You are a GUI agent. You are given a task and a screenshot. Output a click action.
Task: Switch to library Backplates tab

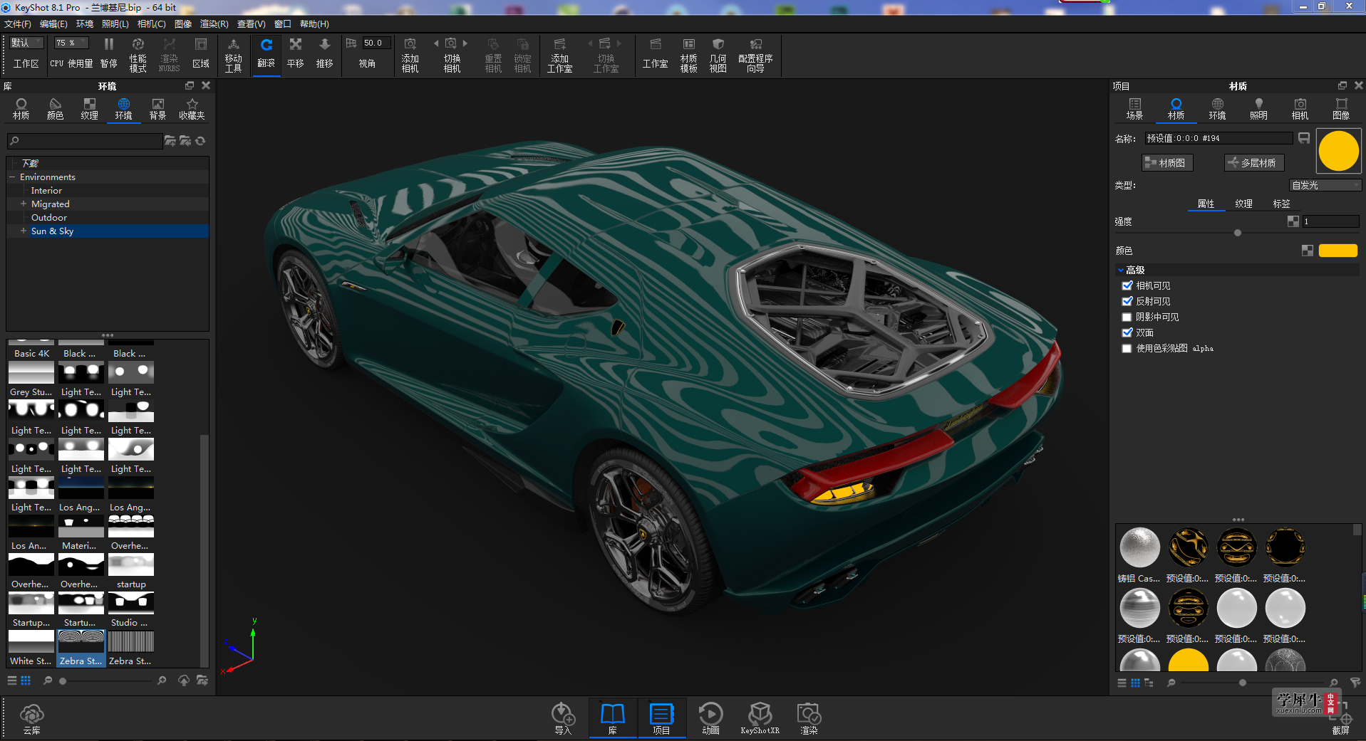[x=157, y=110]
